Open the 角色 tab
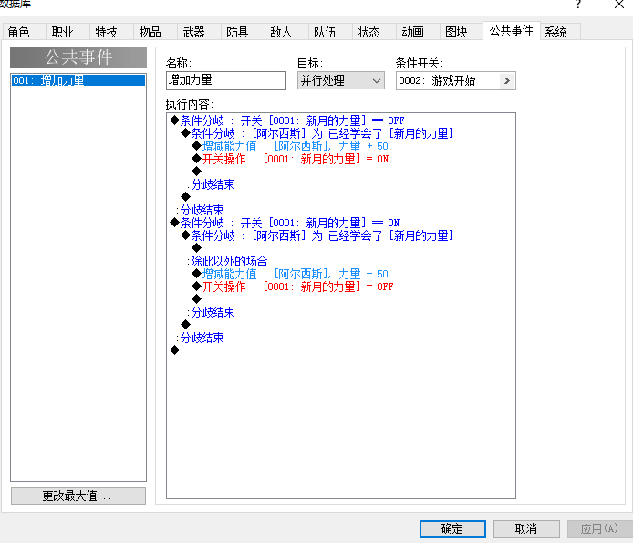The width and height of the screenshot is (633, 543). pyautogui.click(x=24, y=32)
